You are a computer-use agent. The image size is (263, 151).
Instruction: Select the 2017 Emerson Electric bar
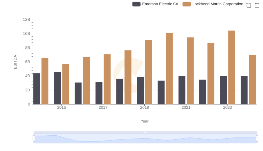click(x=99, y=93)
